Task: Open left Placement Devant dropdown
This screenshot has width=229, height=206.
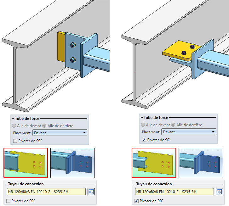Action: (60, 133)
